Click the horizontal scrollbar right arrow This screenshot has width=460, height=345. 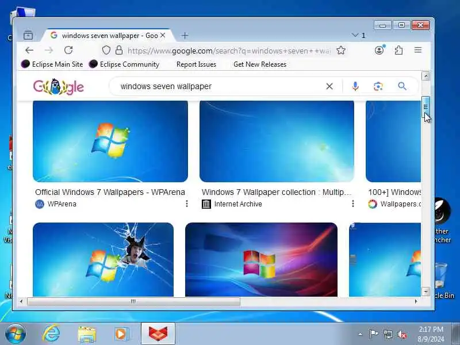(x=416, y=301)
